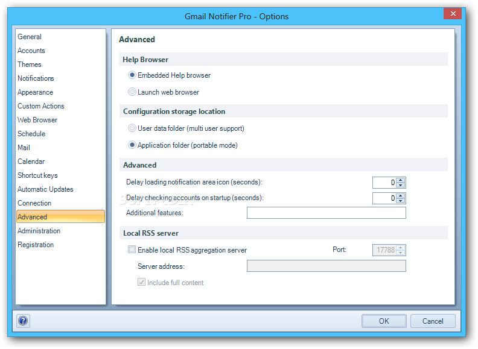Increase delay checking accounts on startup

[401, 196]
